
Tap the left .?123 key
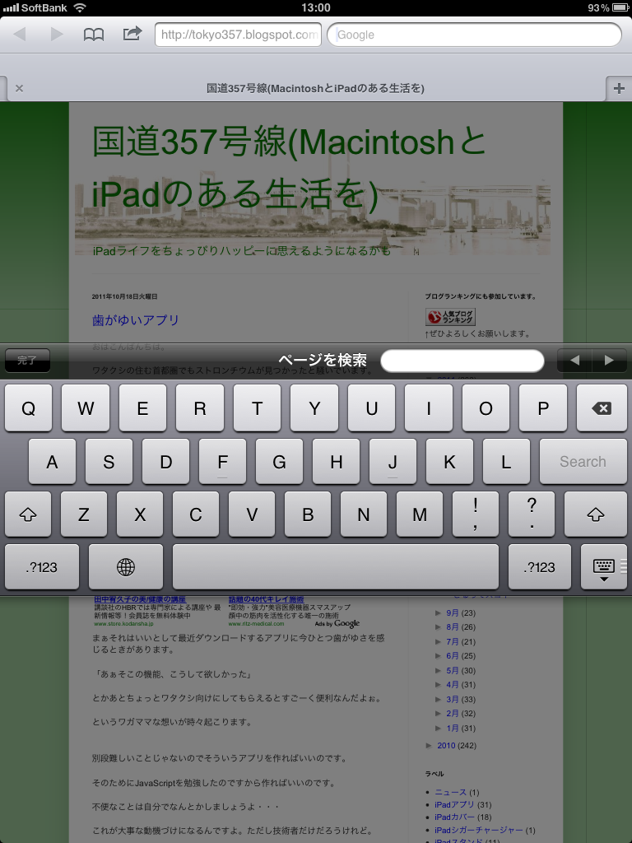pos(42,567)
